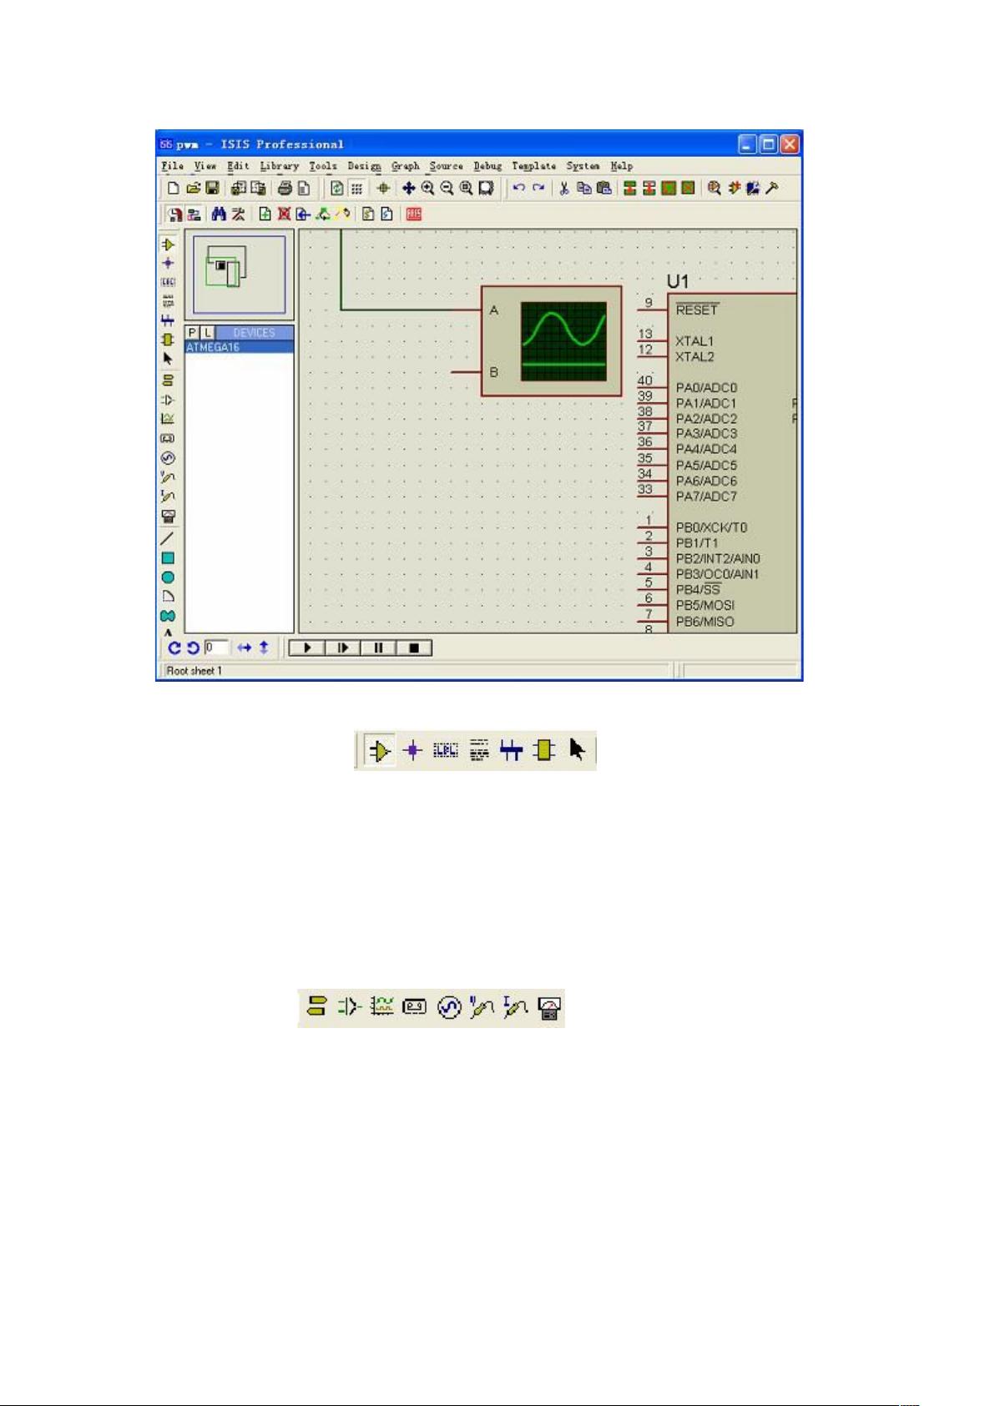Click the rotation angle input field
This screenshot has height=1406, width=995.
[216, 648]
